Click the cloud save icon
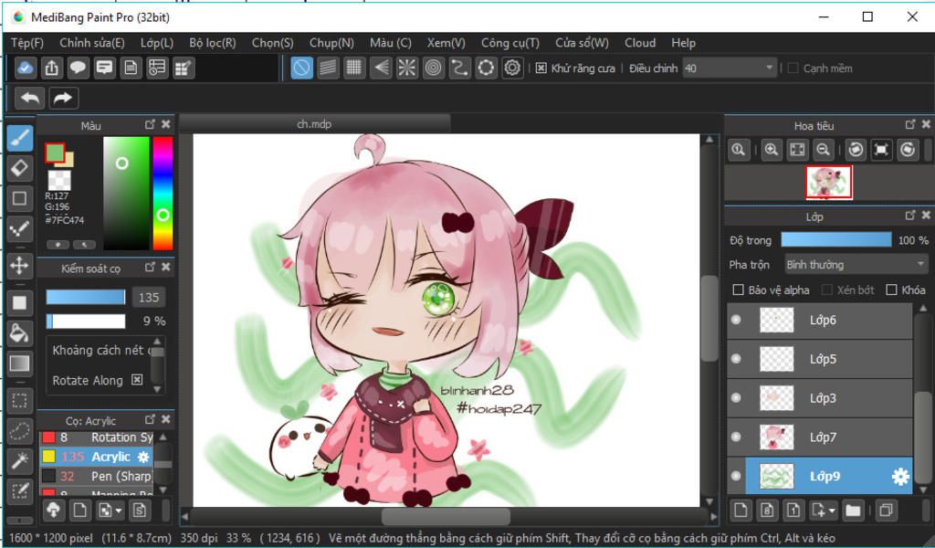Screen dimensions: 935x548 coord(25,68)
